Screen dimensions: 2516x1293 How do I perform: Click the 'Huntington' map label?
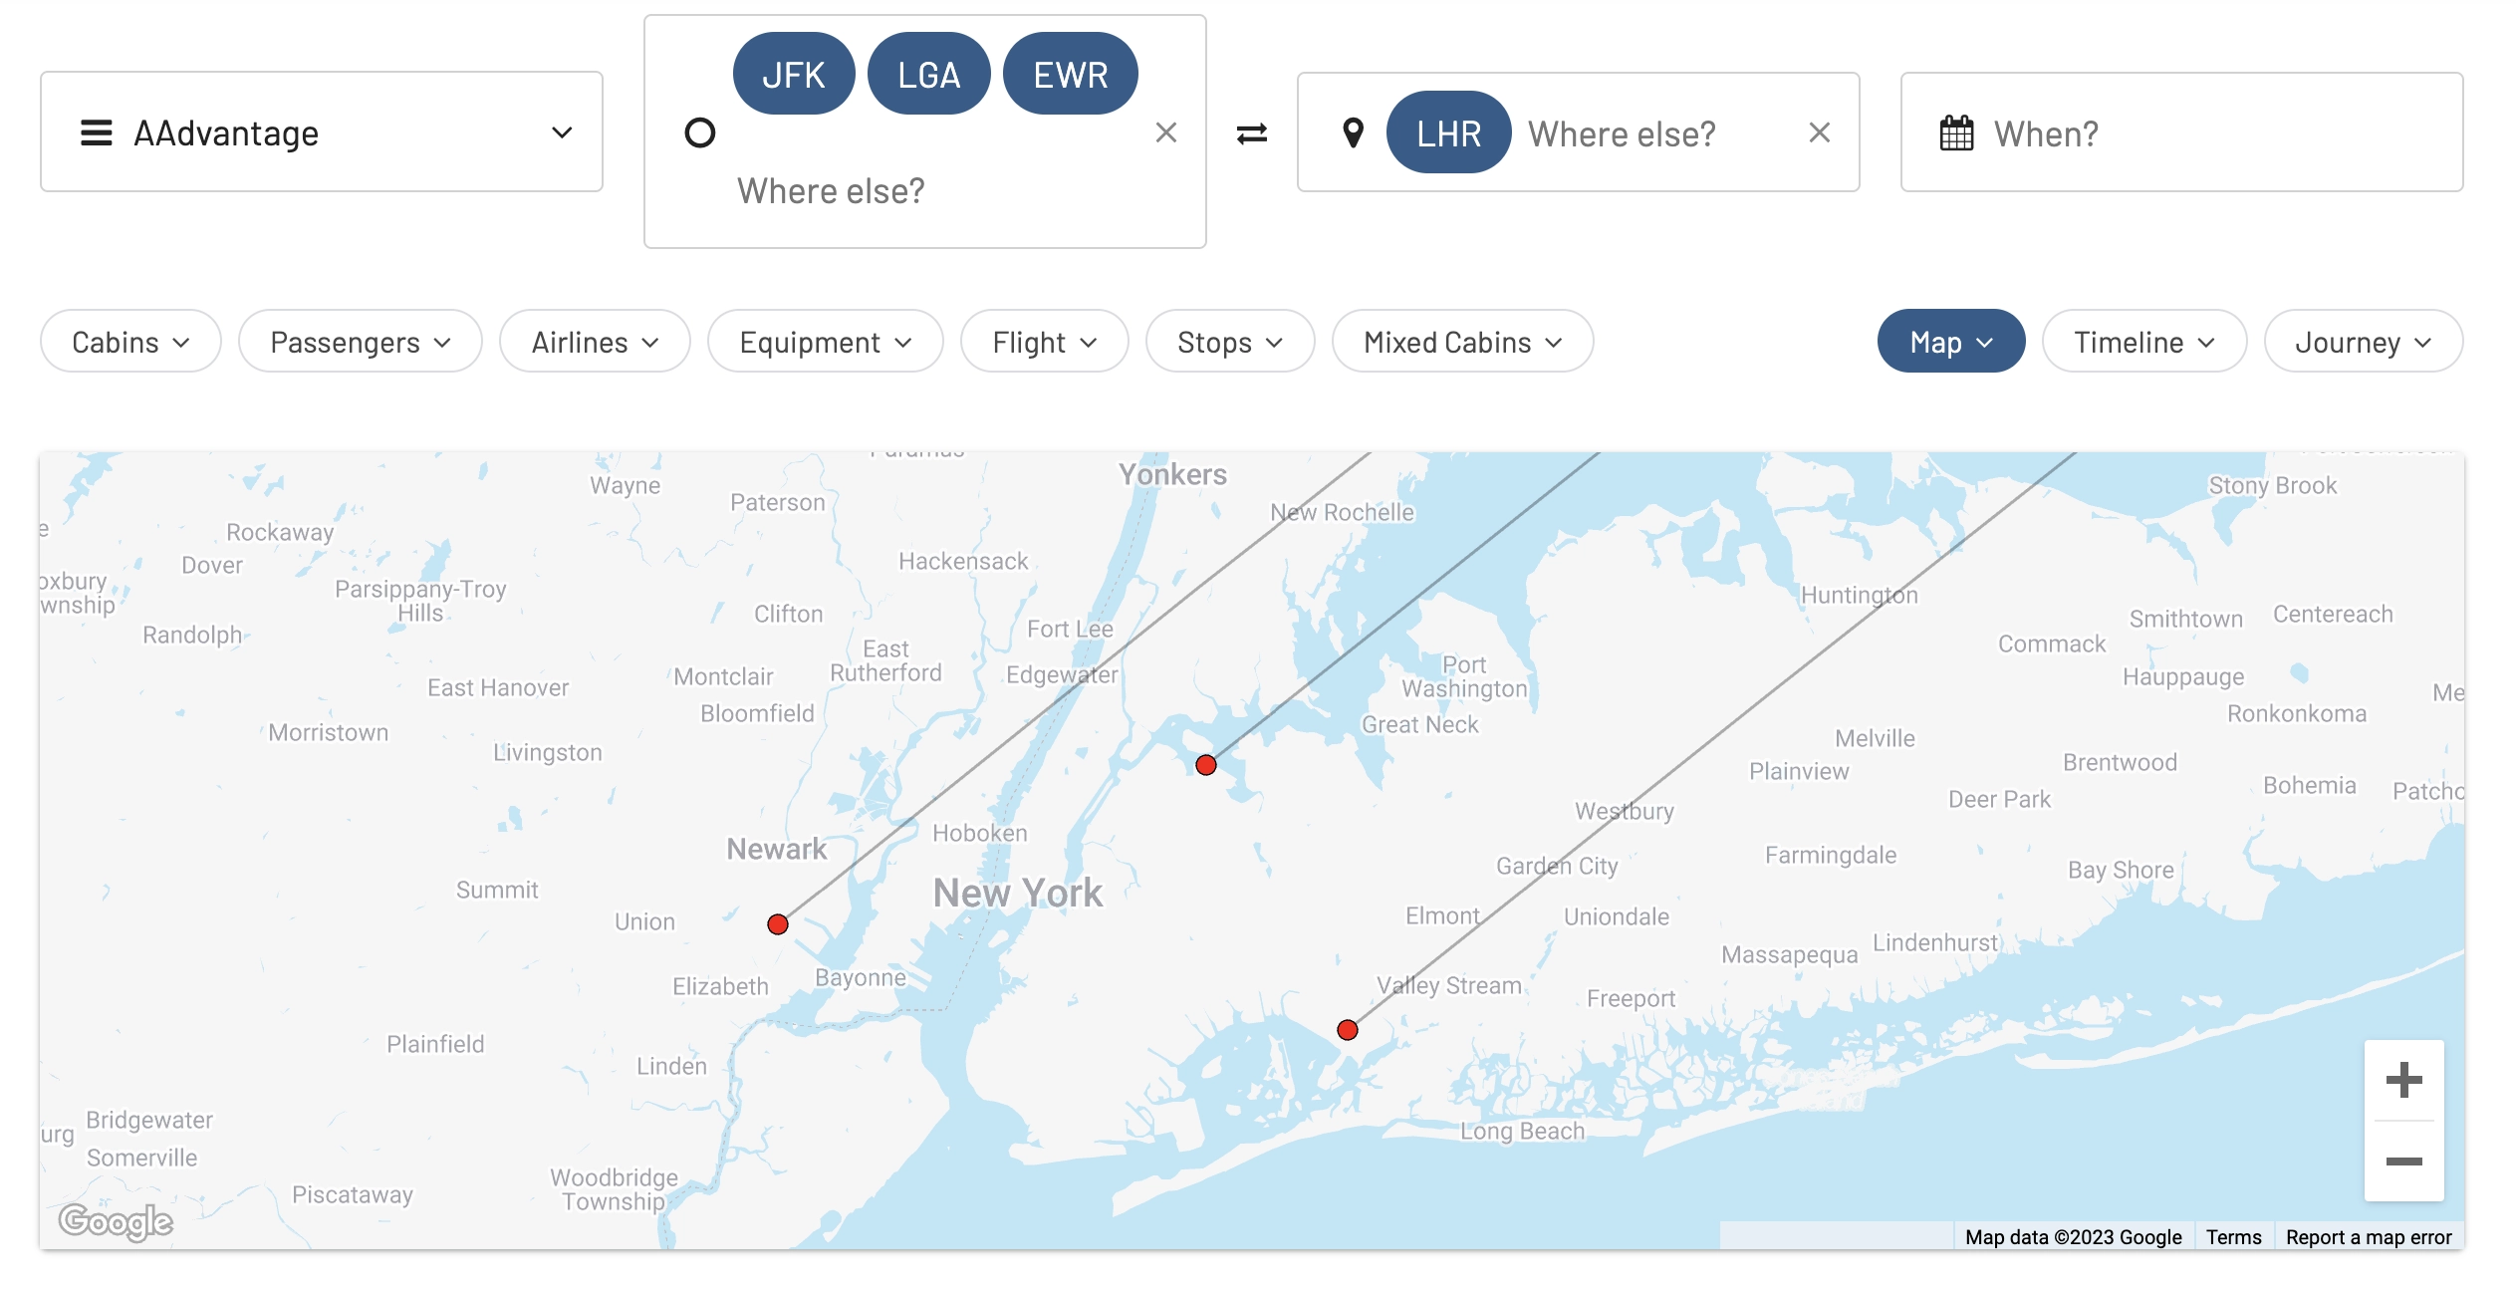coord(1859,595)
